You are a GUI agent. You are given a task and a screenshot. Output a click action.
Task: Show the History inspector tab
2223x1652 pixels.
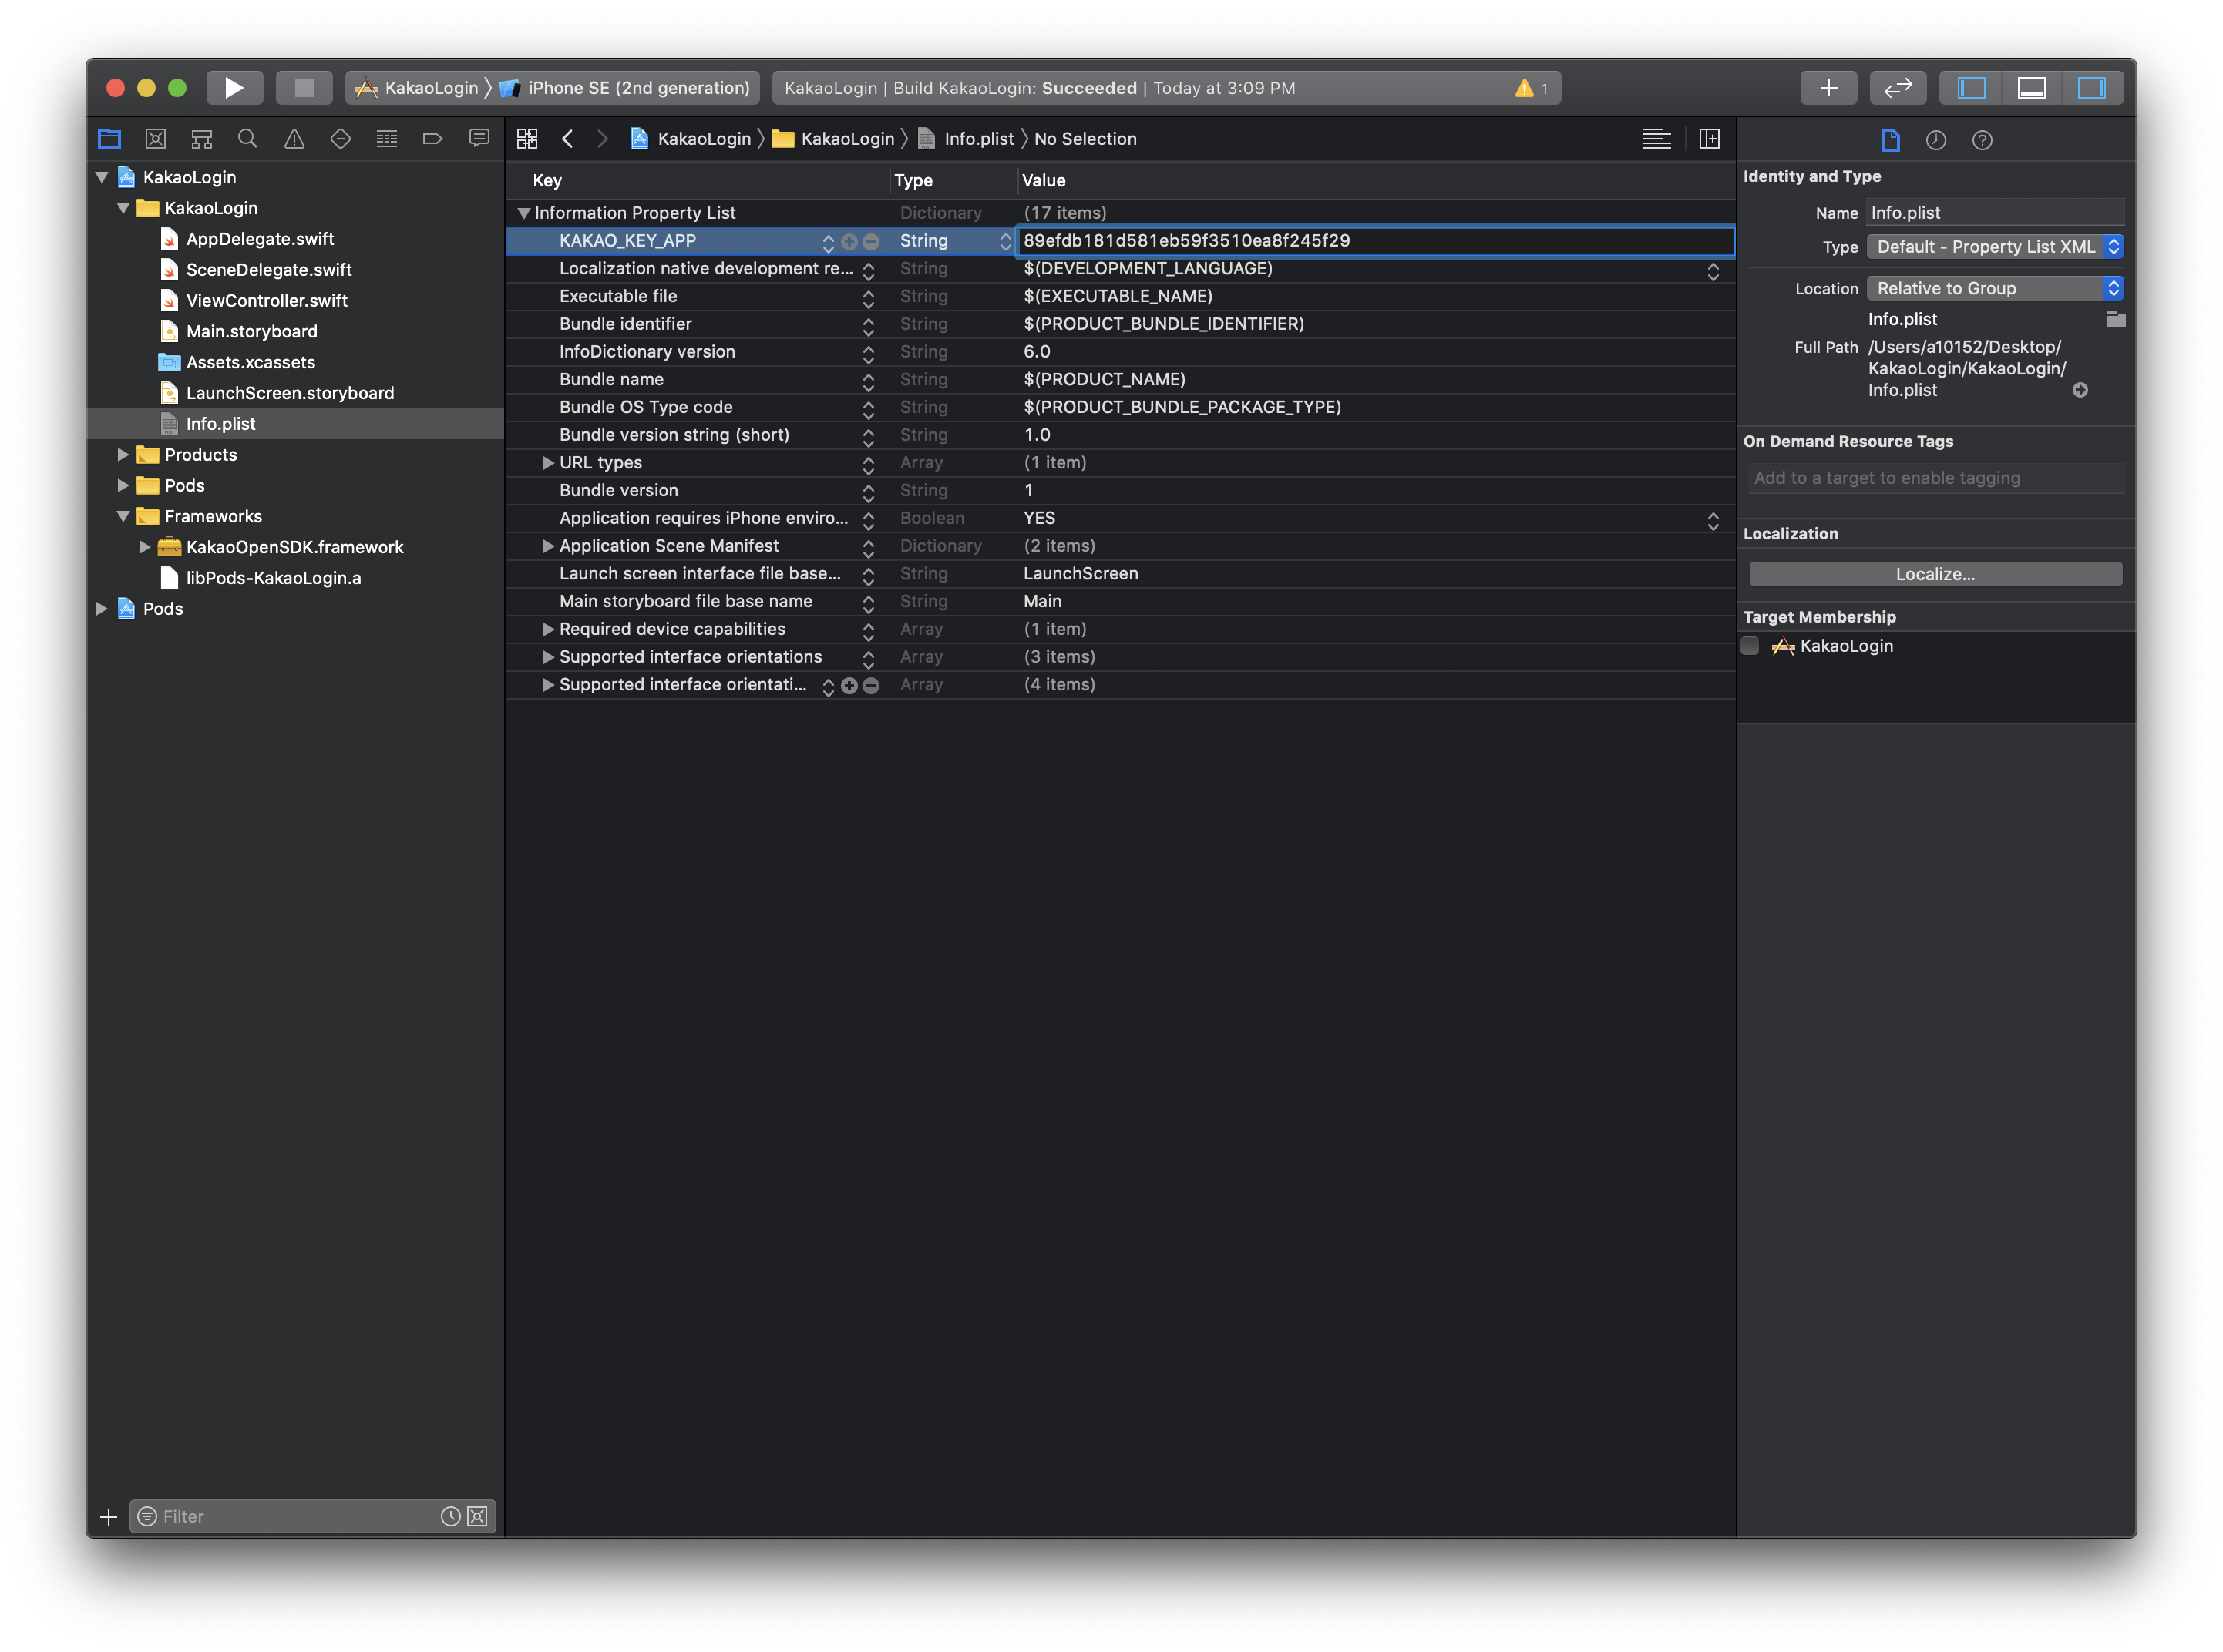[x=1935, y=140]
